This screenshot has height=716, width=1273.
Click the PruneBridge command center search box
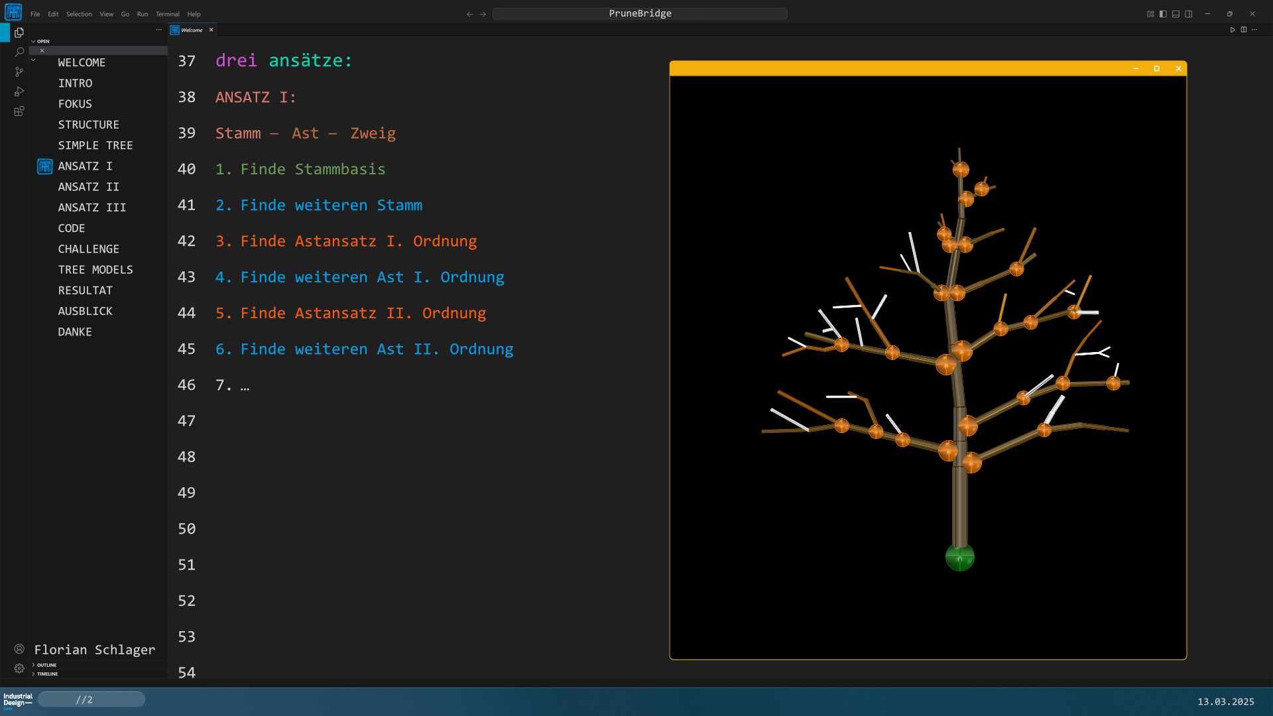640,14
